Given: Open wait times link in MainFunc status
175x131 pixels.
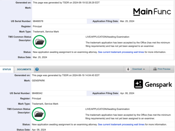Looking at the screenshot, I should point(121,52).
